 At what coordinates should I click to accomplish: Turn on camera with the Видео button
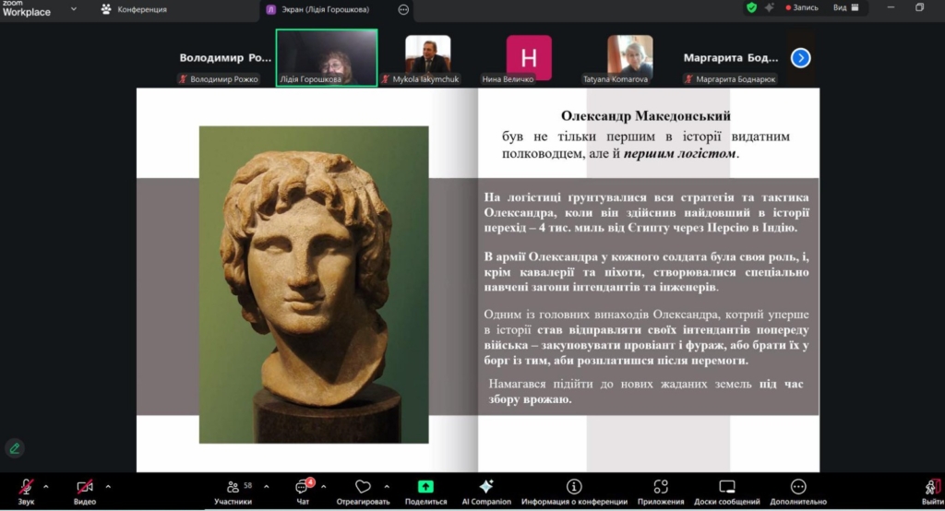(x=85, y=490)
